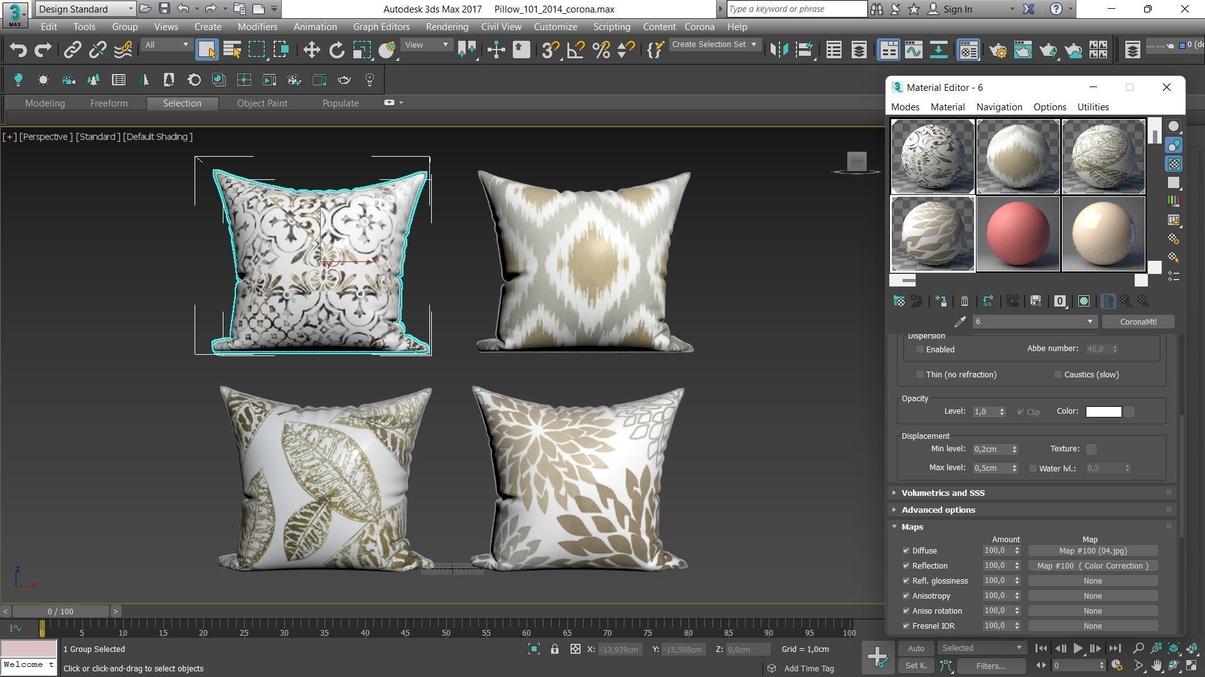The width and height of the screenshot is (1205, 677).
Task: Choose the Select Object tool
Action: 206,50
